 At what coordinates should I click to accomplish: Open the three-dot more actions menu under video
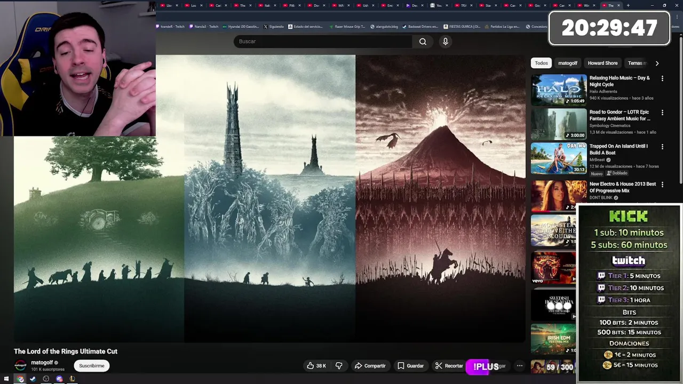(520, 366)
